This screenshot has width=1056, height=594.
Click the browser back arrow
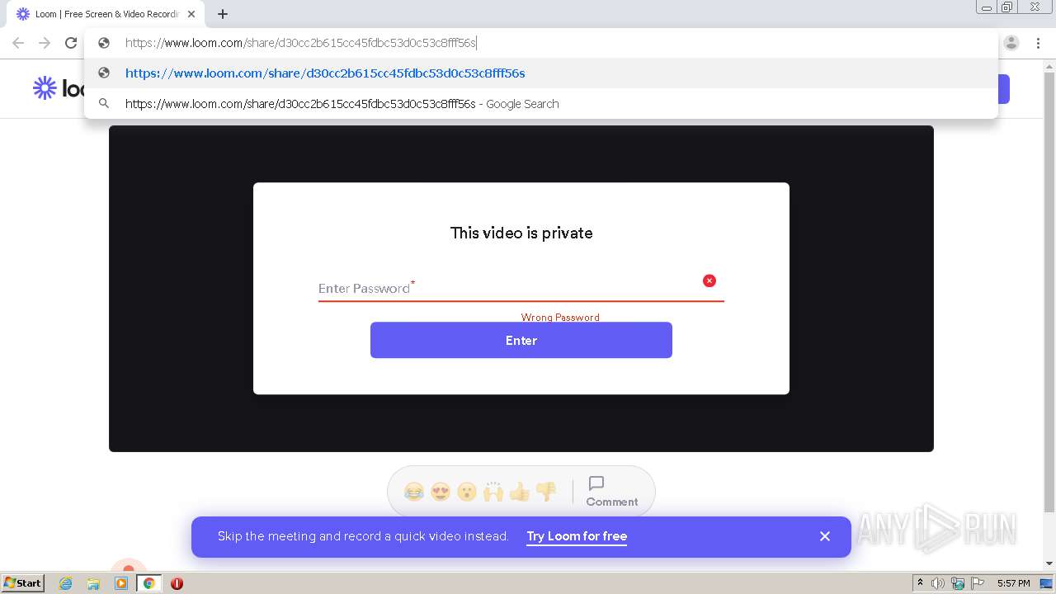[18, 43]
